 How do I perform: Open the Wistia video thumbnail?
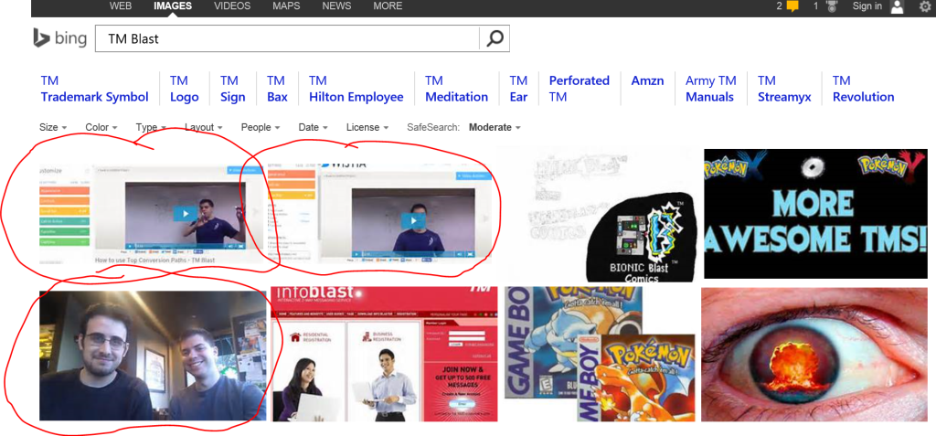pyautogui.click(x=381, y=211)
